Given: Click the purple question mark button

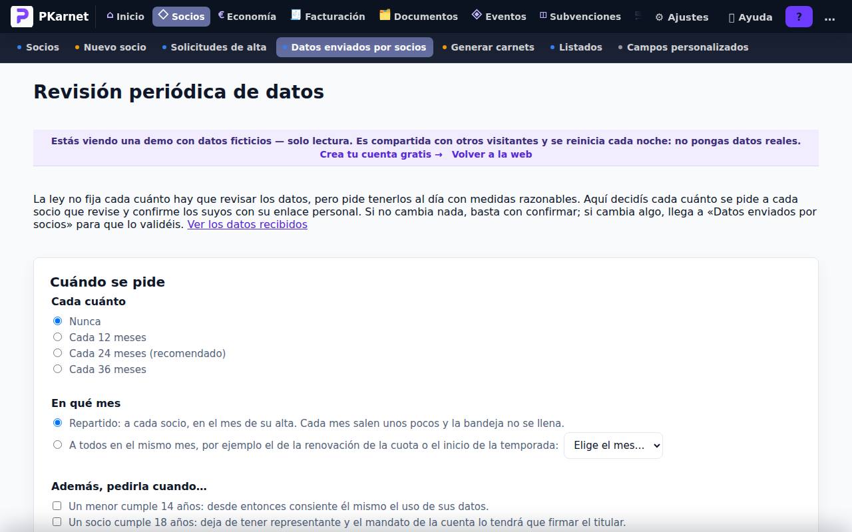Looking at the screenshot, I should (799, 17).
